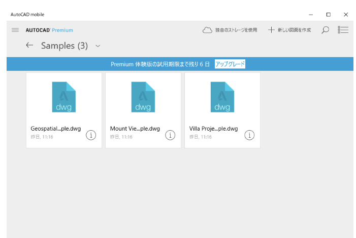Screen dimensions: 356x238
Task: Click the trial remaining 6 days banner text
Action: tap(160, 64)
